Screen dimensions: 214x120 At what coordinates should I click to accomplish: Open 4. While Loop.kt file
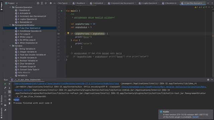pyautogui.click(x=25, y=37)
